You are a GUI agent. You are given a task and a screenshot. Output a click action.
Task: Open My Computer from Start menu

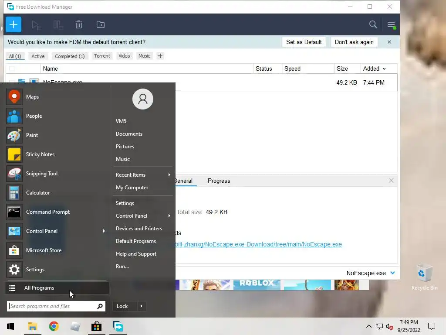tap(132, 188)
